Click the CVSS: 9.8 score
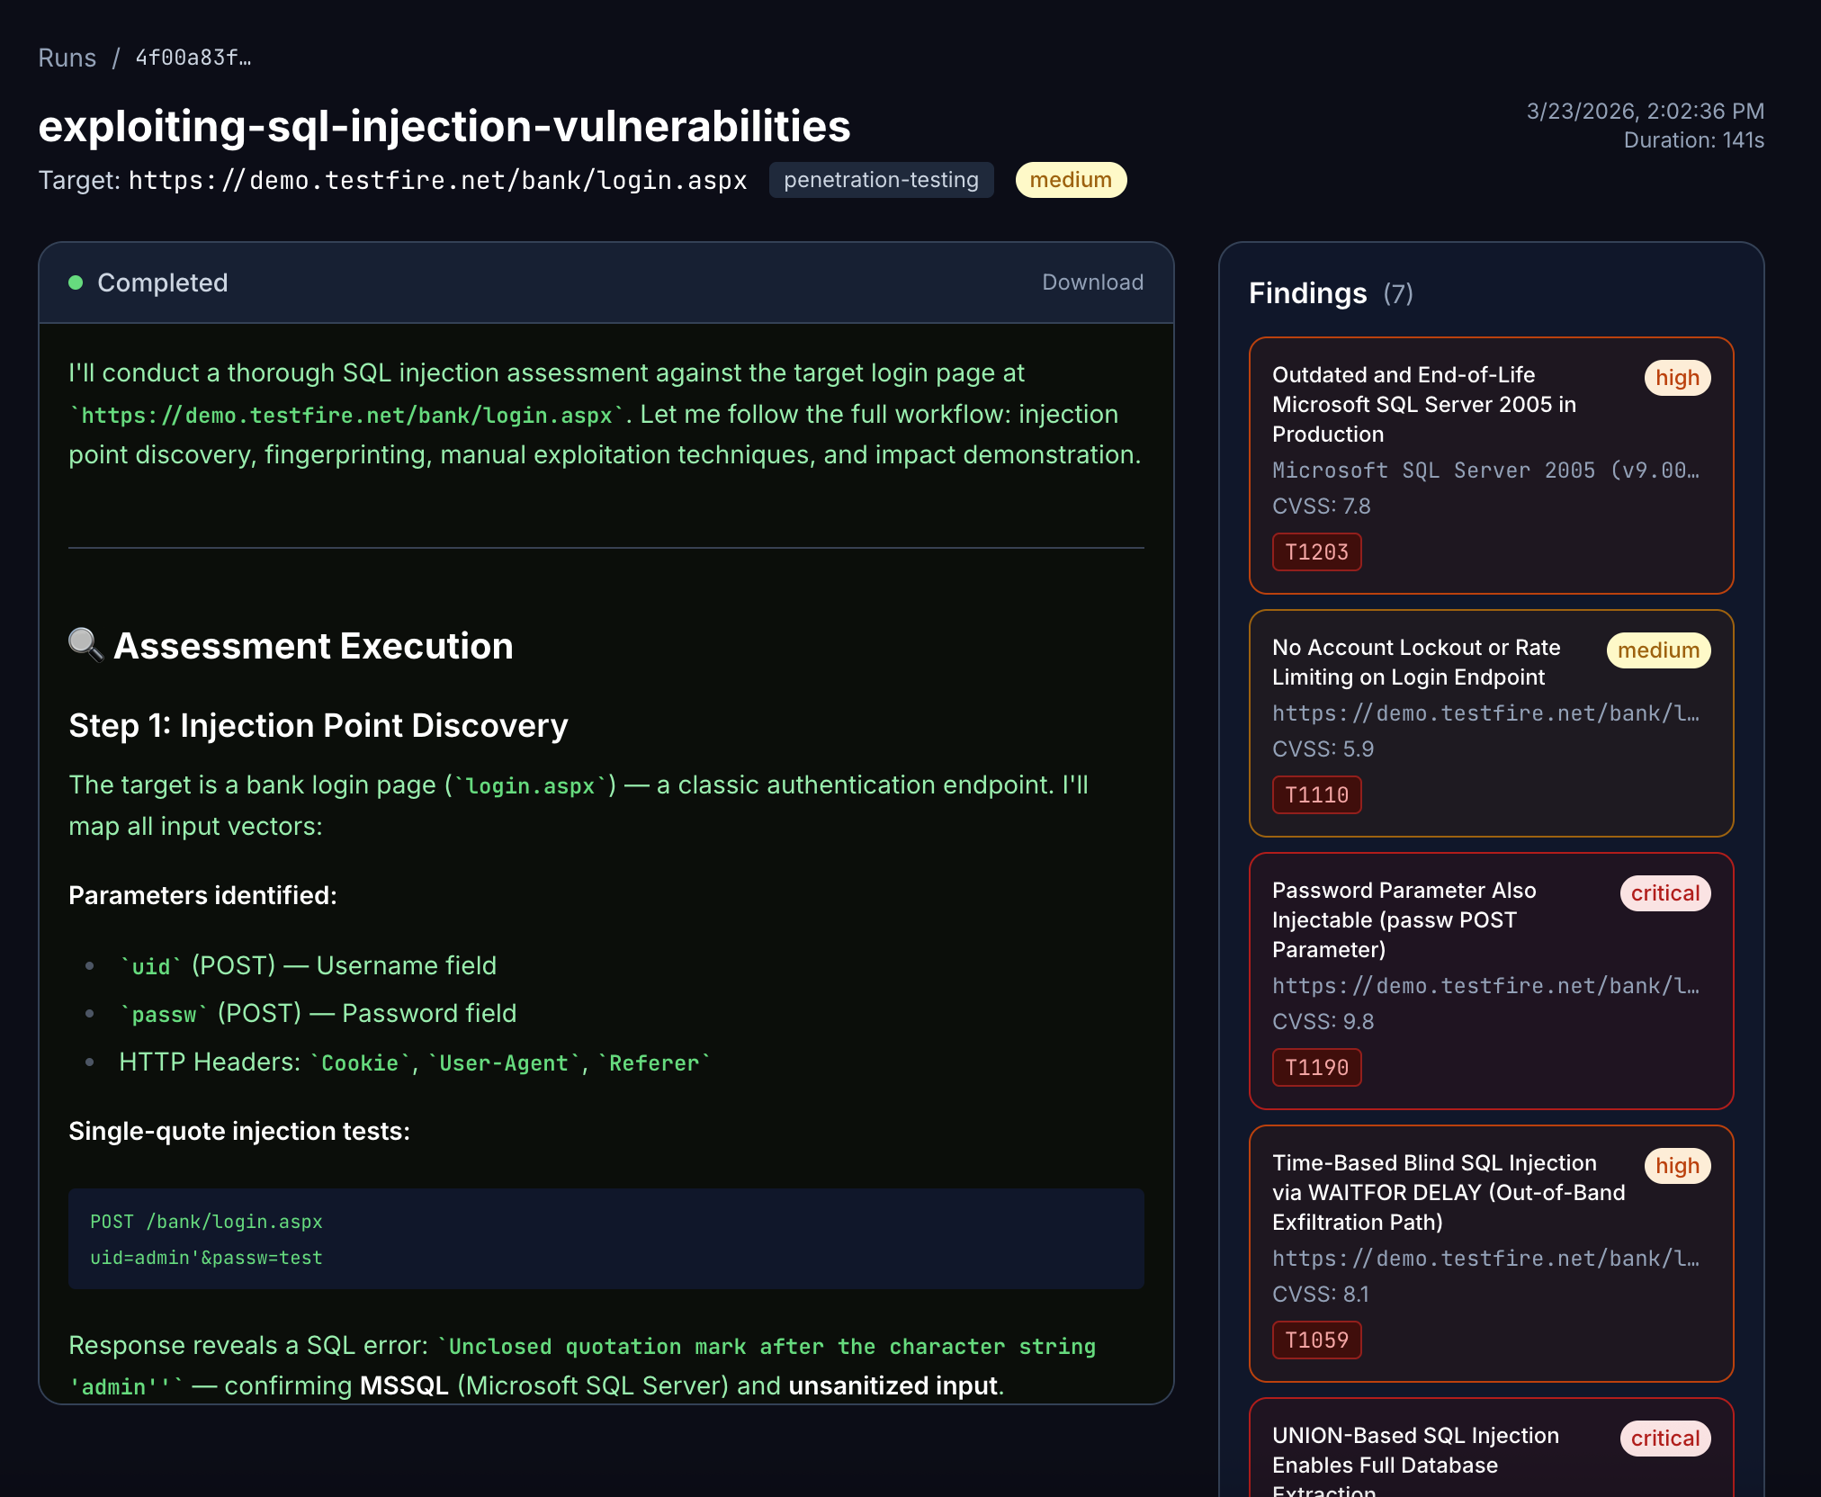This screenshot has height=1497, width=1821. (1323, 1022)
